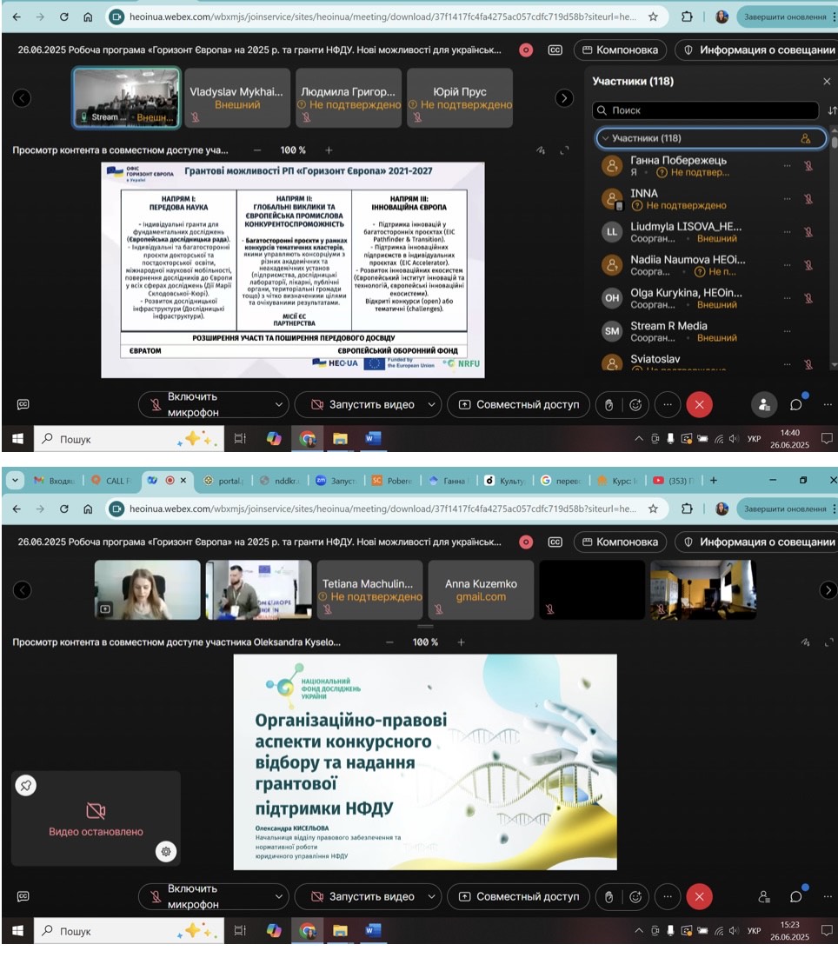The image size is (838, 971).
Task: Click Совместный доступ in the 14:40 window
Action: click(518, 405)
